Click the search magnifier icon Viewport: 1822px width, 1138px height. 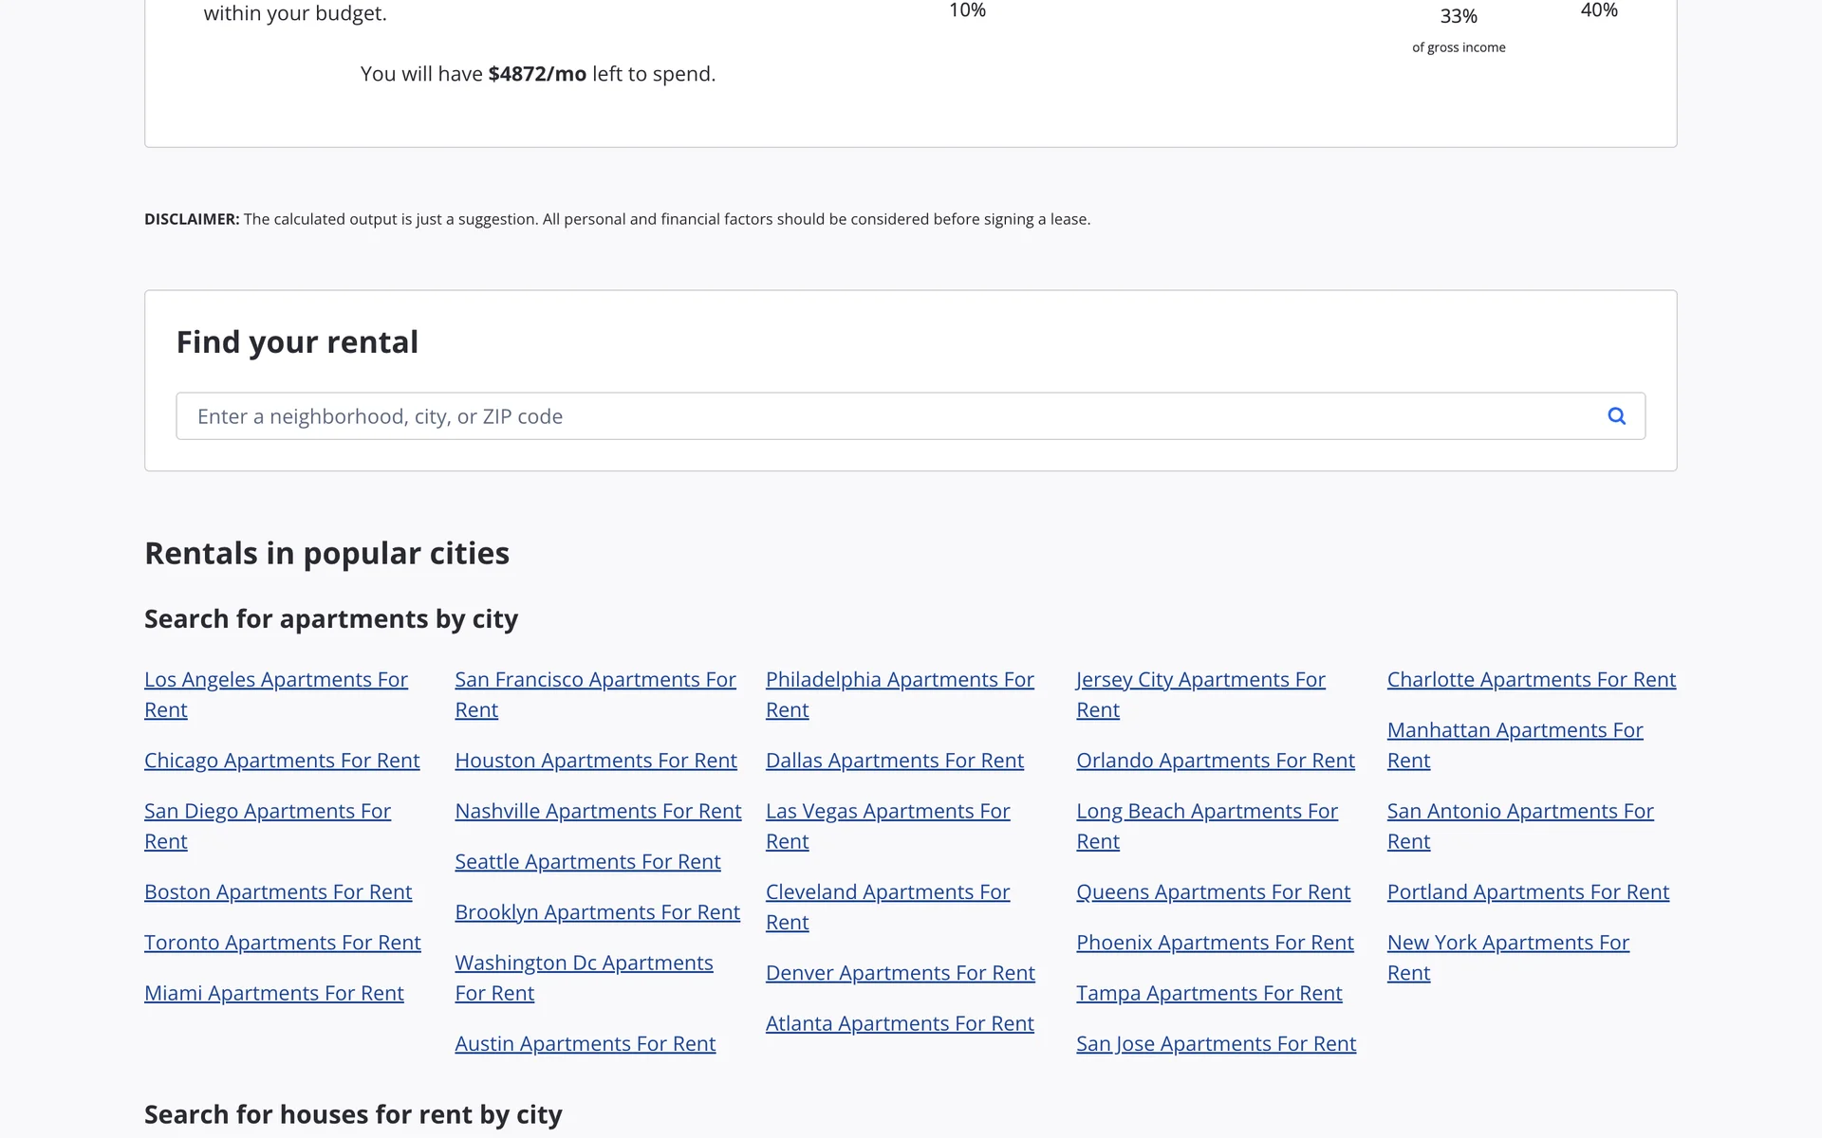coord(1616,416)
